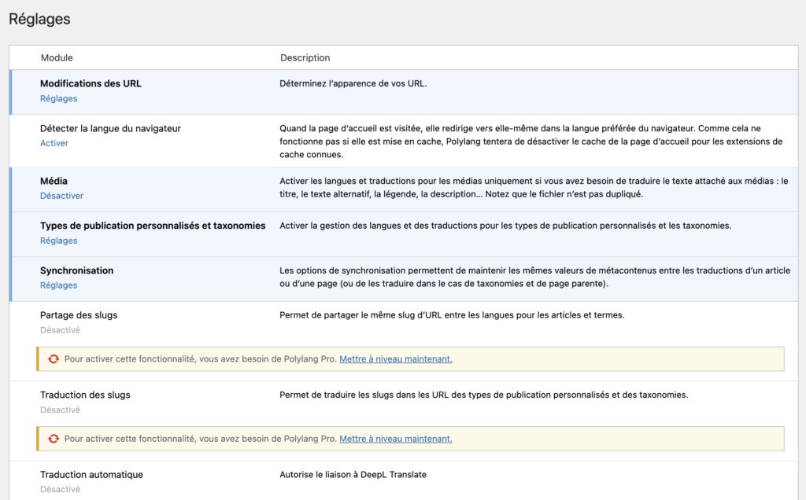Select the Synchronisation module title
The image size is (806, 500).
click(76, 270)
